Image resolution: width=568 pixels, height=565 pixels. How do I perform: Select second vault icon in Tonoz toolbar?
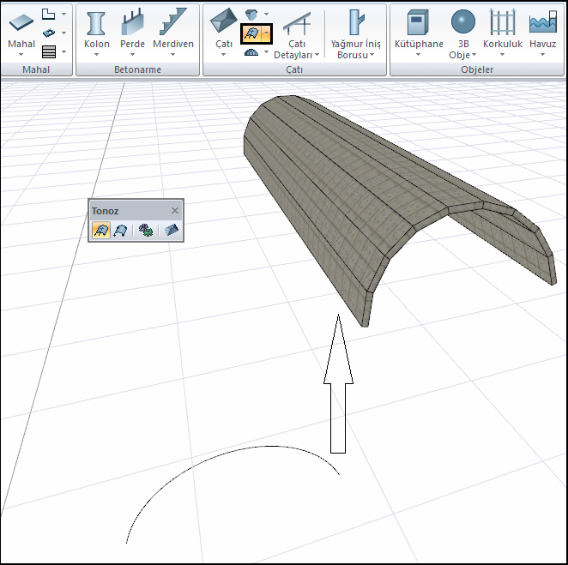click(x=121, y=230)
